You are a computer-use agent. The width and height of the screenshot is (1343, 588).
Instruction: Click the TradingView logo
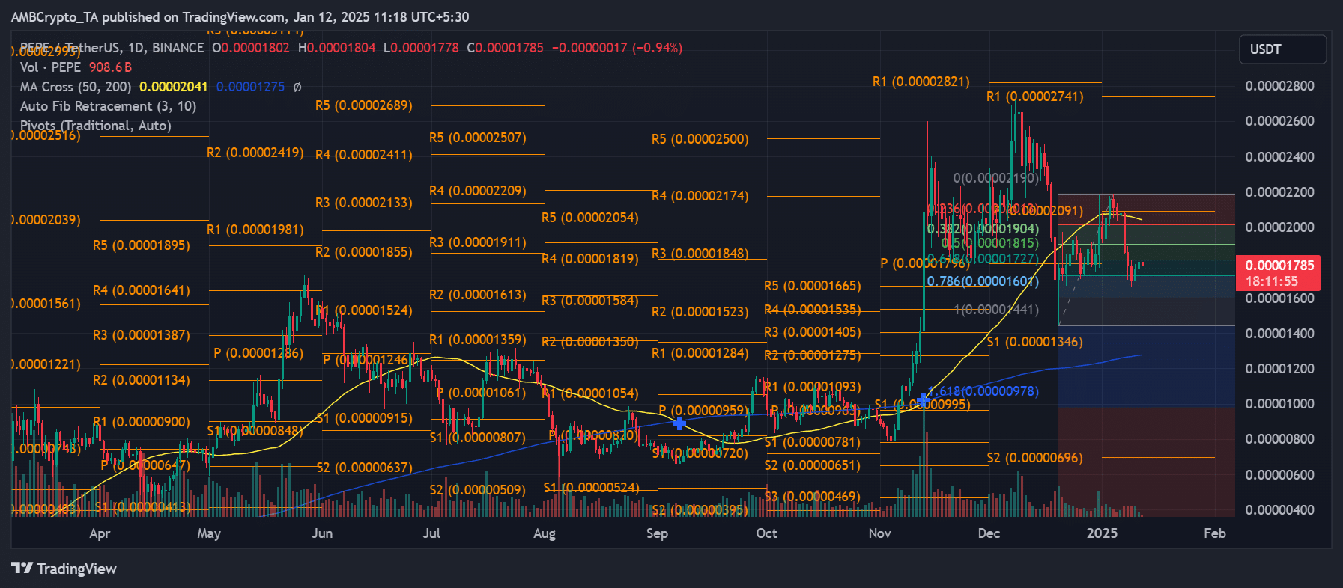click(64, 569)
